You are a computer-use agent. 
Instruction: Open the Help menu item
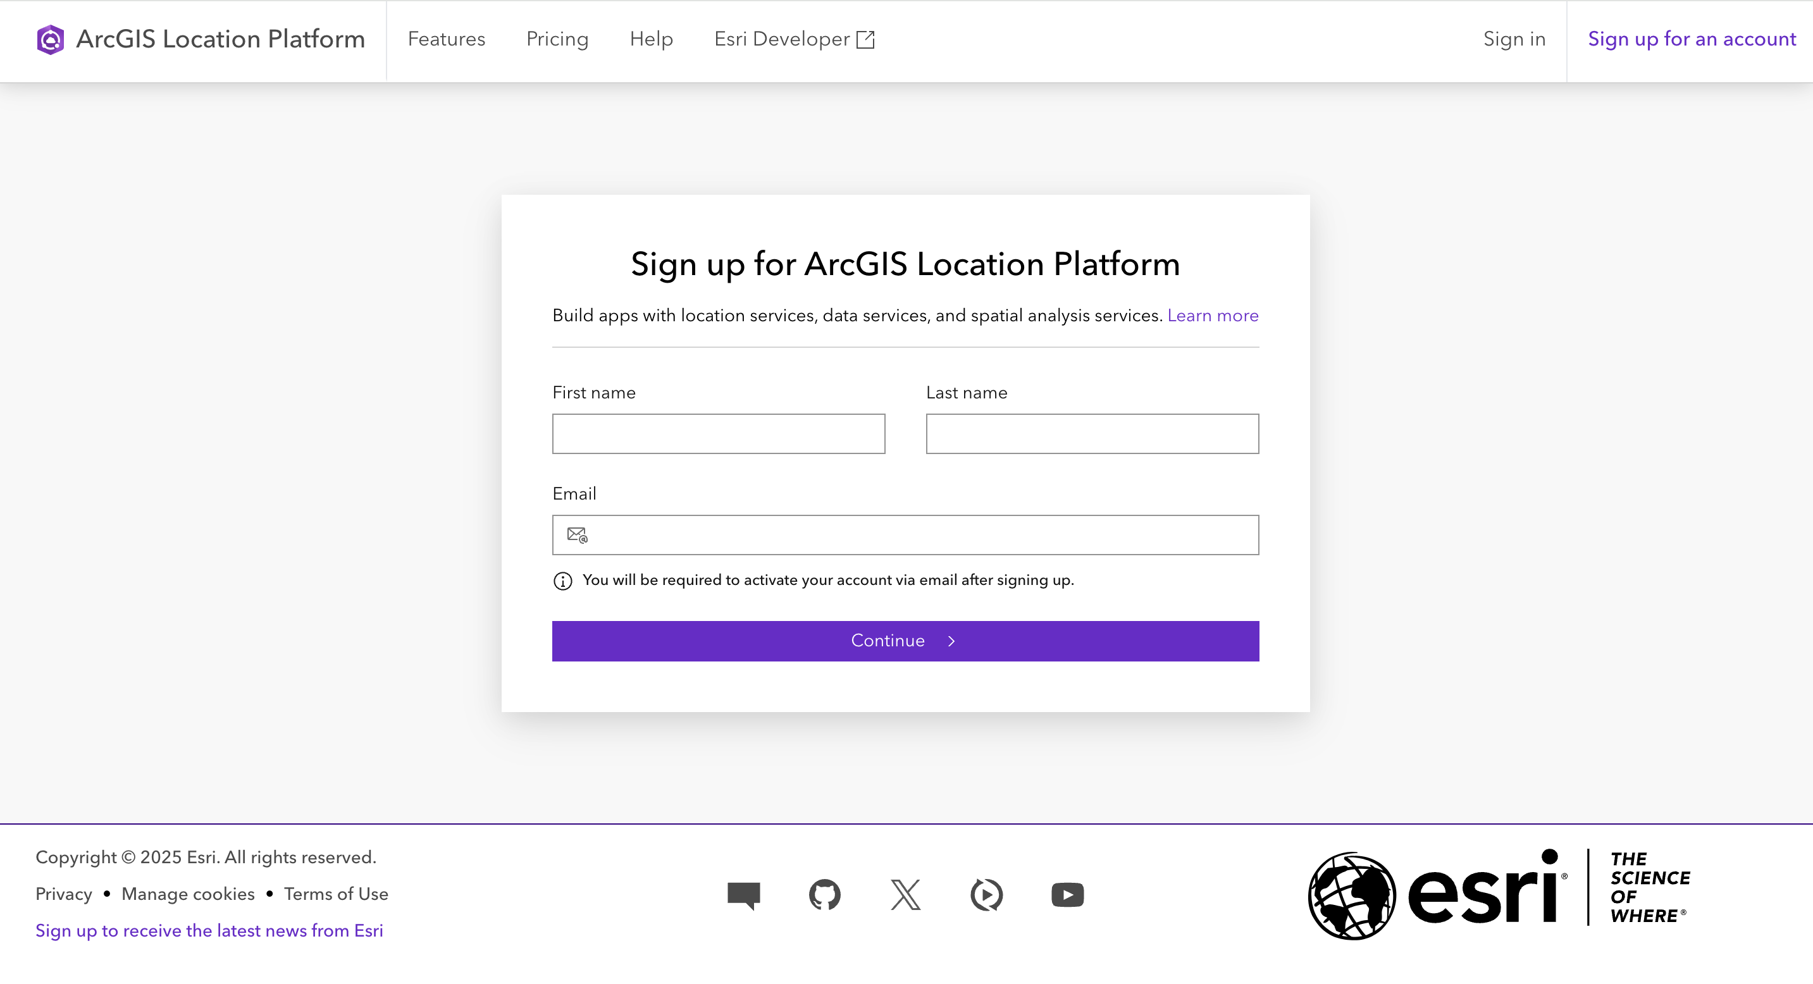(651, 39)
